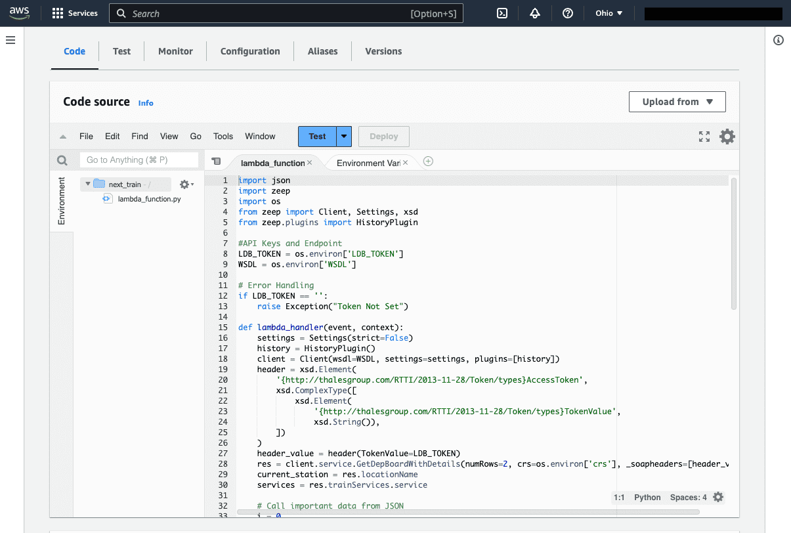Select the next_train folder row
Image resolution: width=791 pixels, height=533 pixels.
point(125,184)
